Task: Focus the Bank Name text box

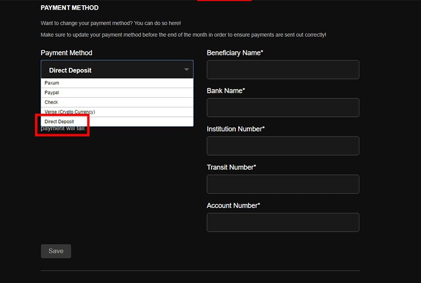Action: pos(283,108)
